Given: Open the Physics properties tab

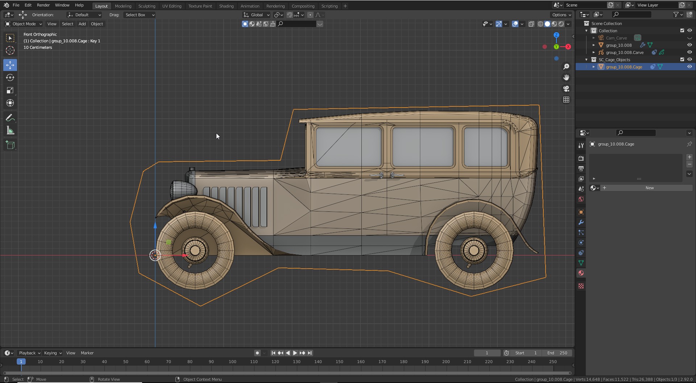Looking at the screenshot, I should click(581, 243).
